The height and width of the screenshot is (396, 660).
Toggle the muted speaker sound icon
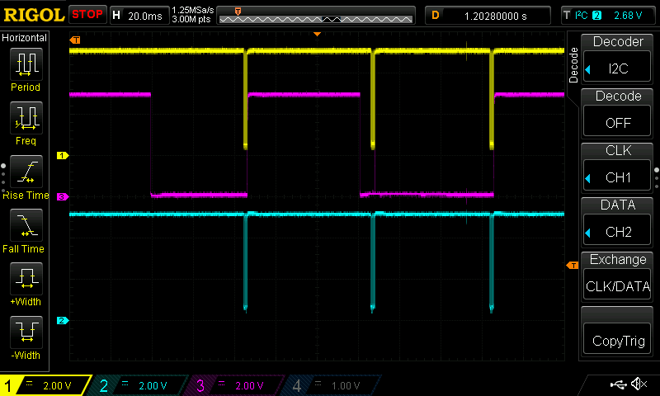click(639, 384)
